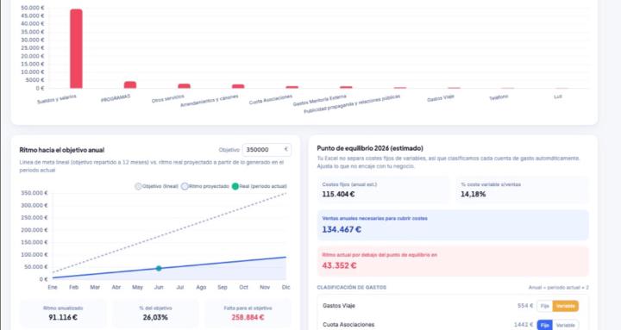Click the Costes fijos 115.404 € card

pyautogui.click(x=383, y=190)
